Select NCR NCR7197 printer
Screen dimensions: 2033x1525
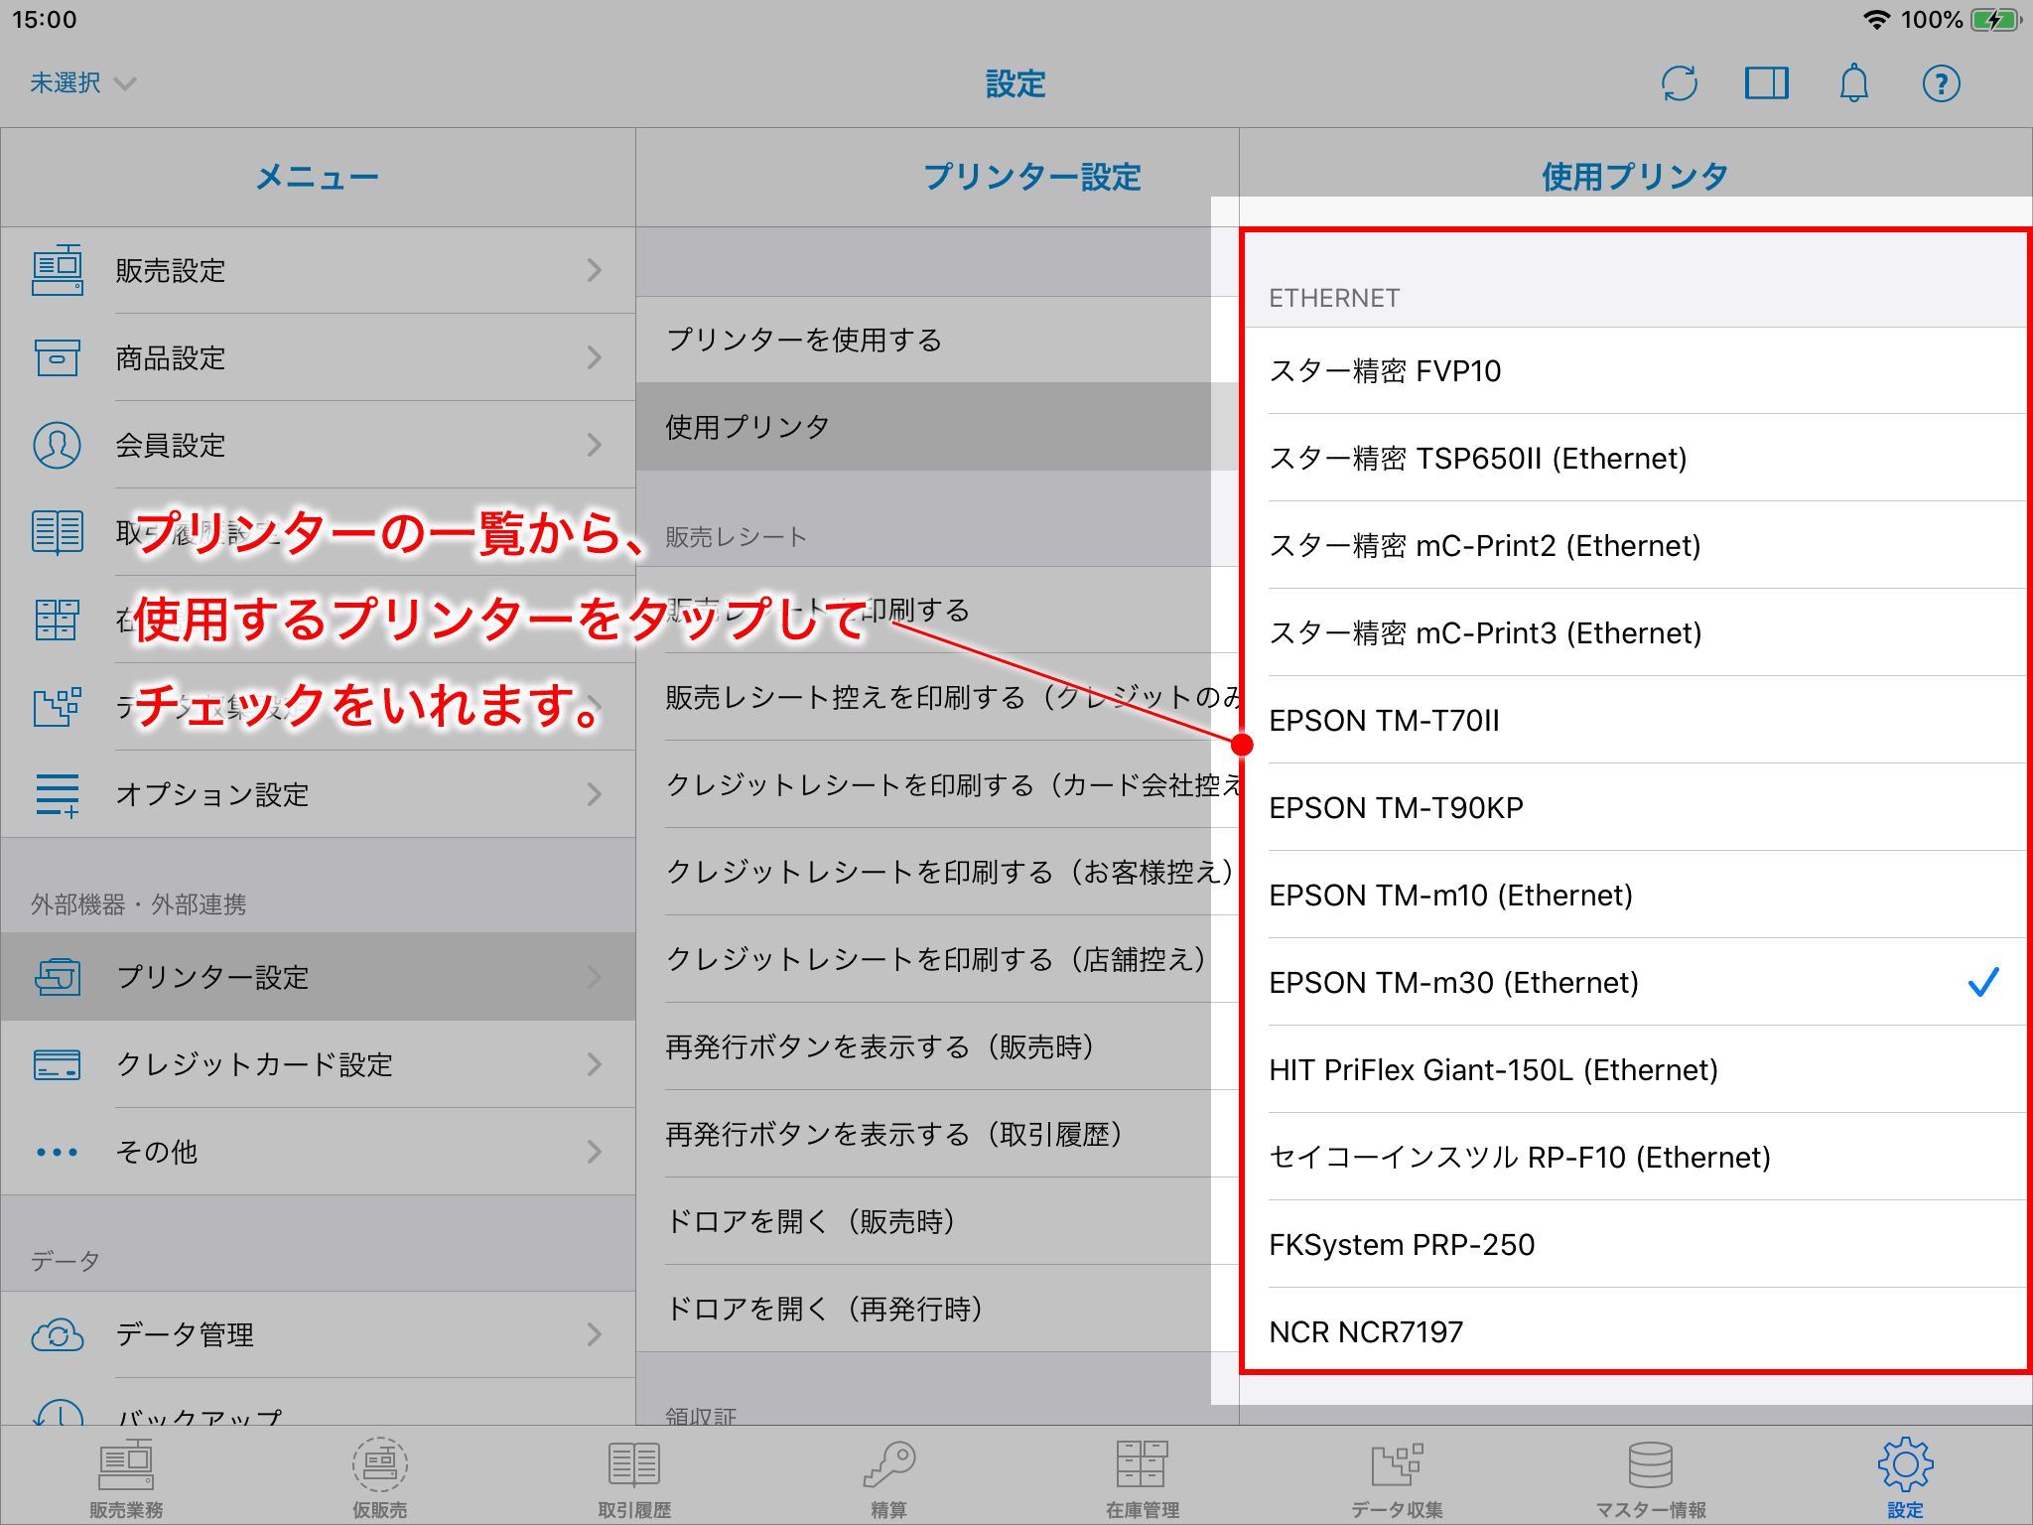pyautogui.click(x=1636, y=1330)
